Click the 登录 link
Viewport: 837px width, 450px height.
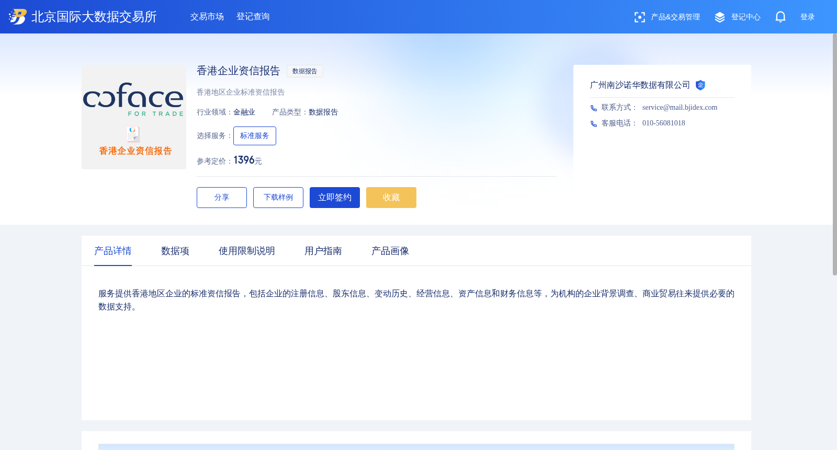click(x=808, y=17)
